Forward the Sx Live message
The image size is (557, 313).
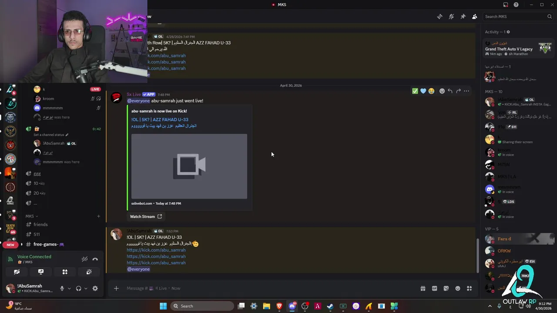coord(458,91)
